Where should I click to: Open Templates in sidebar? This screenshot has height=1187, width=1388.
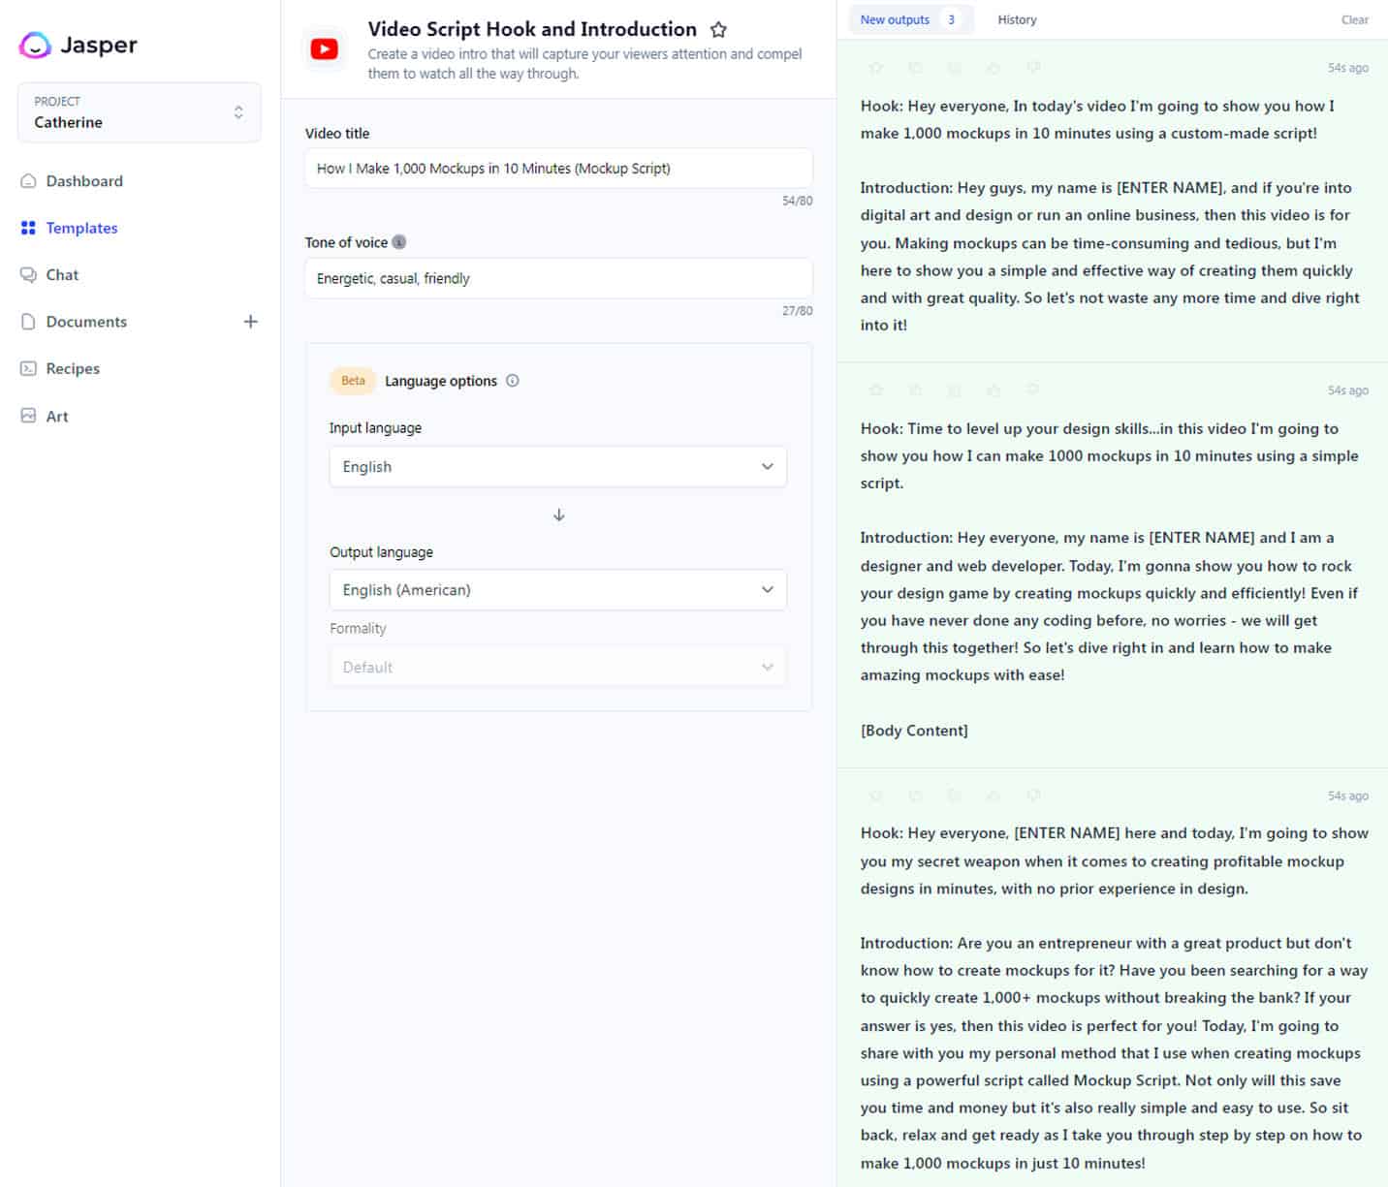81,228
